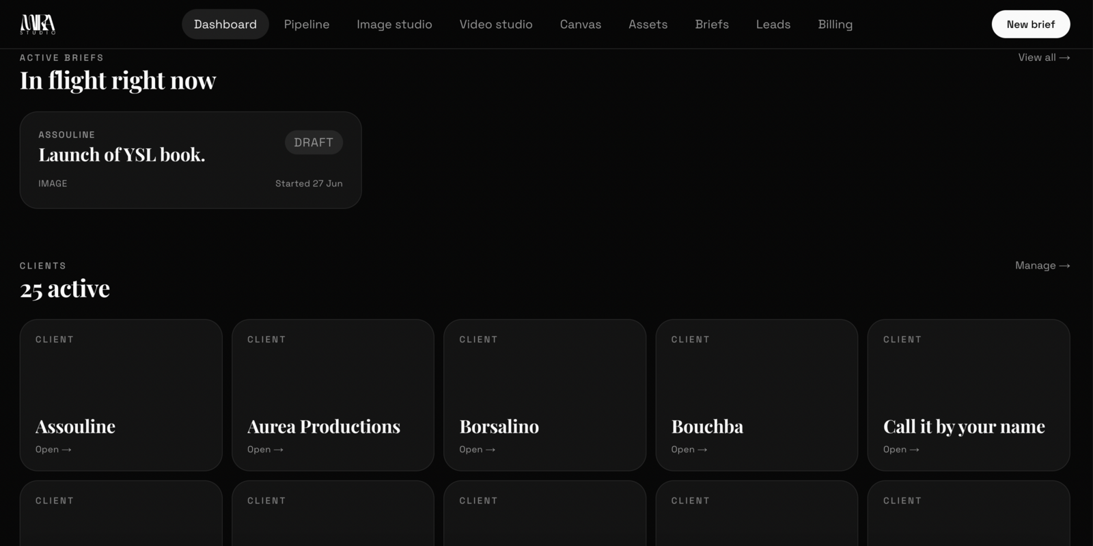This screenshot has height=546, width=1093.
Task: Select Call it by your name title
Action: click(964, 426)
